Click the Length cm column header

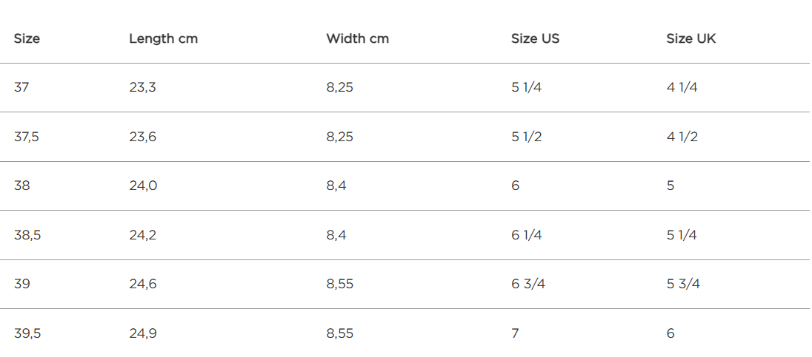coord(163,38)
